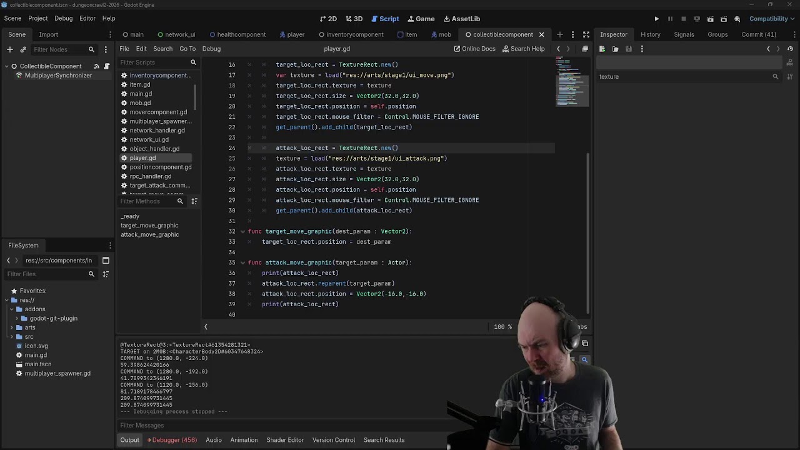Expand the godot-git-plugin folder

[x=17, y=319]
